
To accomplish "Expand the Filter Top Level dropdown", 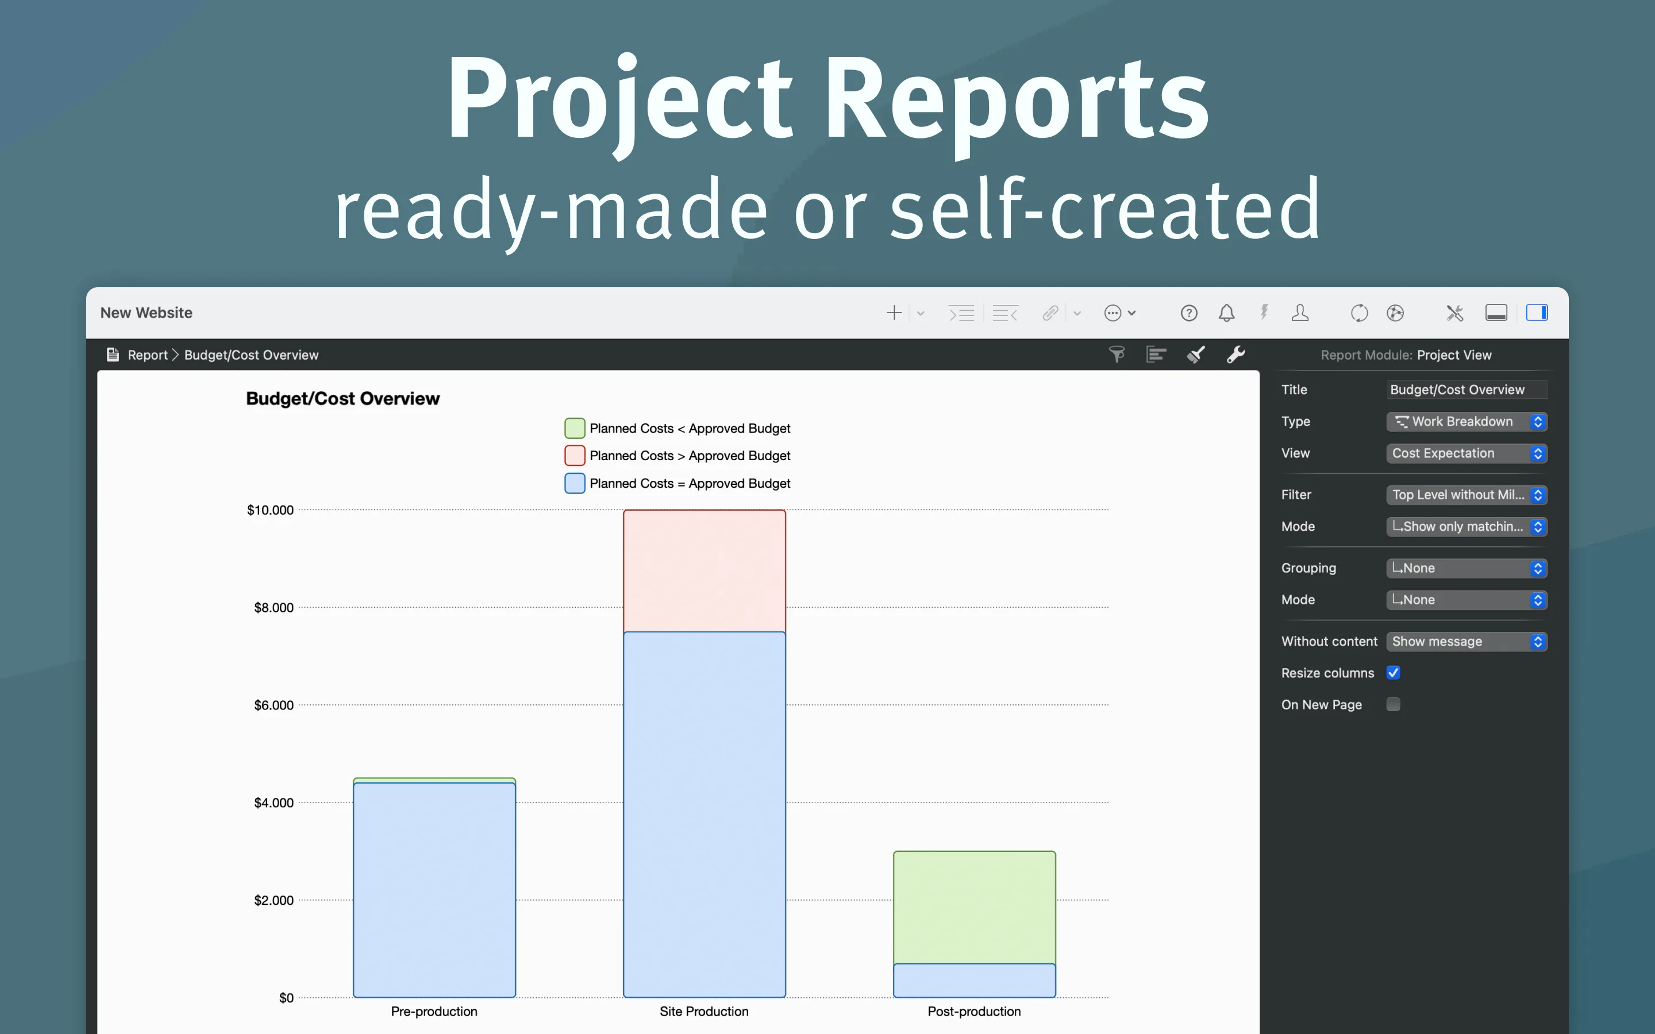I will 1467,495.
